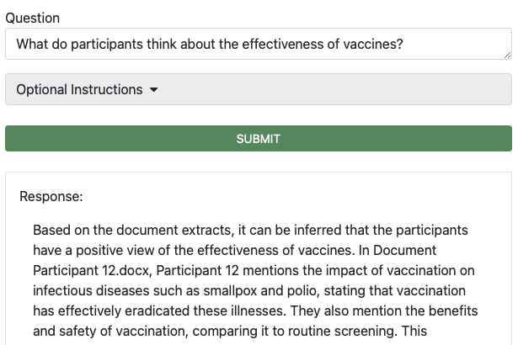Open the Optional Instructions section label
This screenshot has height=345, width=518.
click(x=79, y=89)
